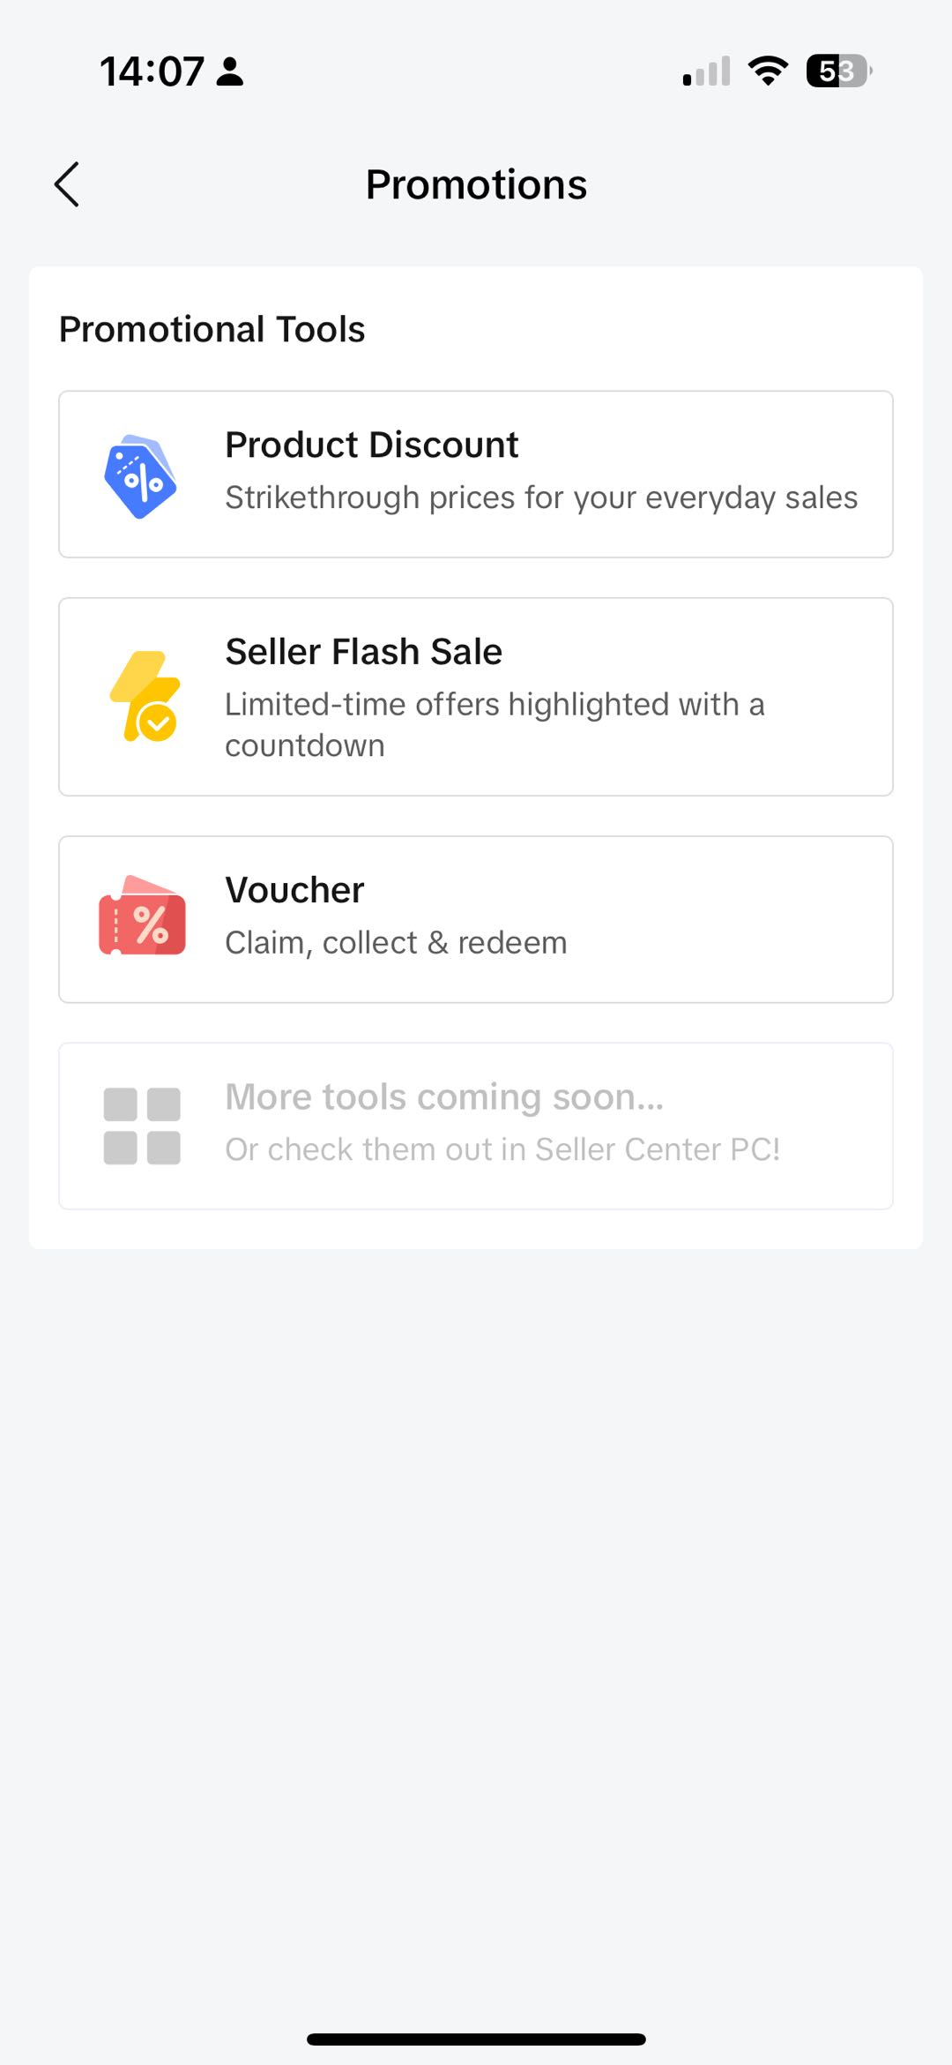The height and width of the screenshot is (2065, 952).
Task: Open the Seller Flash Sale title
Action: (363, 652)
